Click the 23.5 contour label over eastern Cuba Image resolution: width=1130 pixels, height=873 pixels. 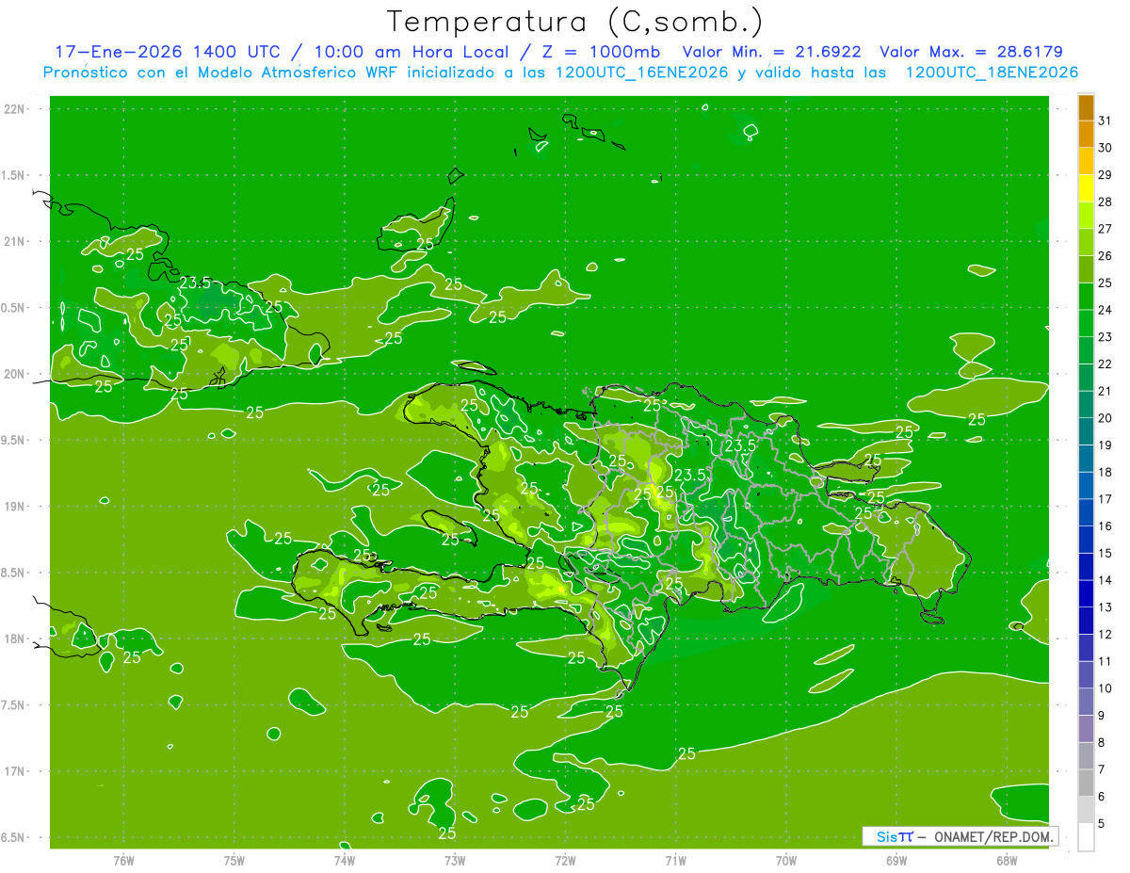click(x=195, y=283)
